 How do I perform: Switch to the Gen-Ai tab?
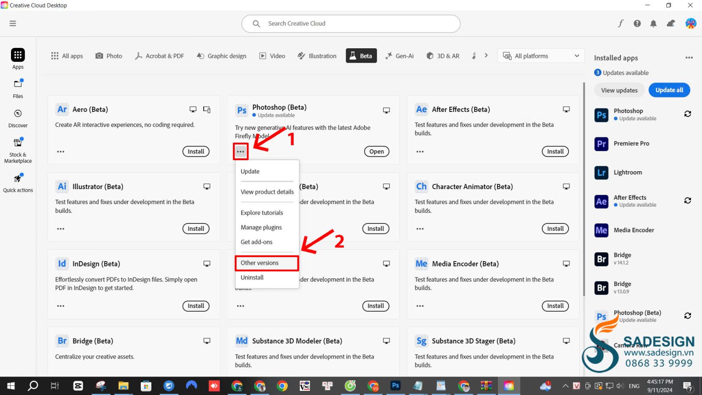click(399, 56)
